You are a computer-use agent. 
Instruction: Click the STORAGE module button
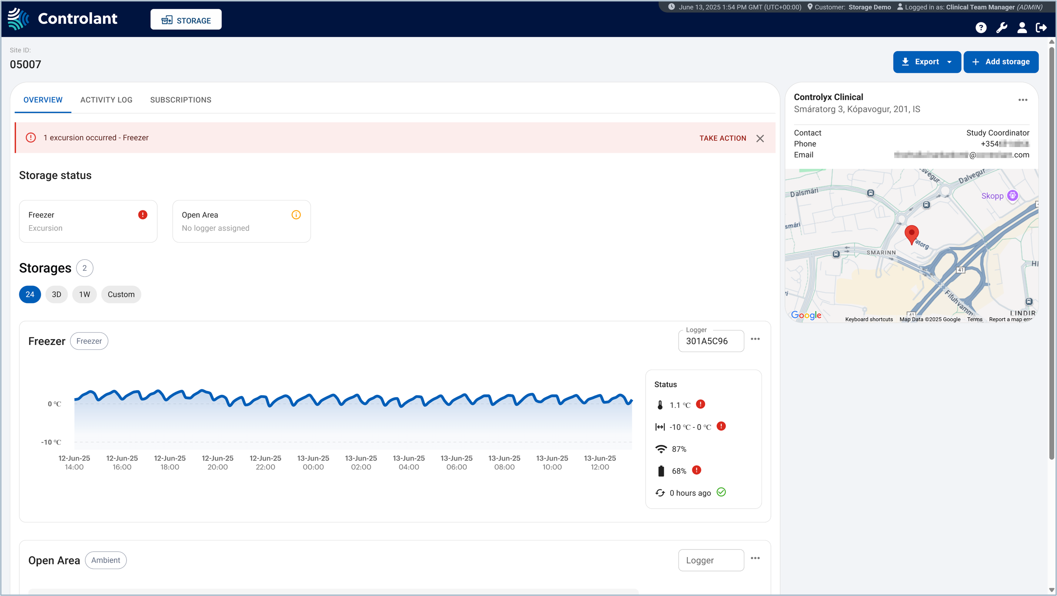tap(186, 20)
